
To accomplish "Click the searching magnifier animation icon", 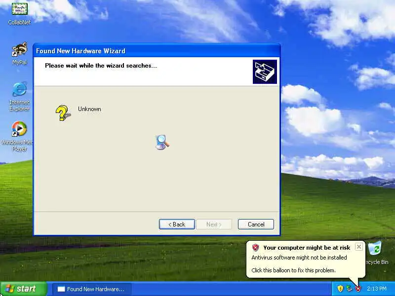I will (162, 142).
